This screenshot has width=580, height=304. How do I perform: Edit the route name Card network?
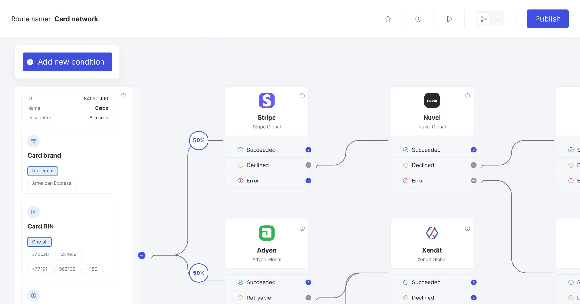point(76,19)
